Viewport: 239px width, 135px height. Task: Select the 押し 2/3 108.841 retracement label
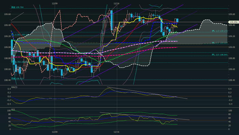coord(220,55)
